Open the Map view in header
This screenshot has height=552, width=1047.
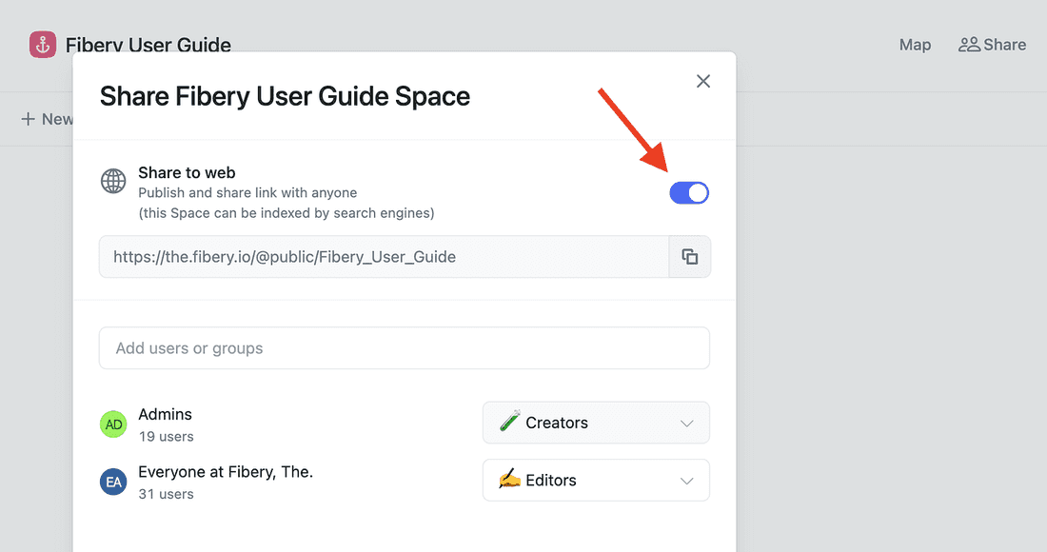tap(915, 45)
